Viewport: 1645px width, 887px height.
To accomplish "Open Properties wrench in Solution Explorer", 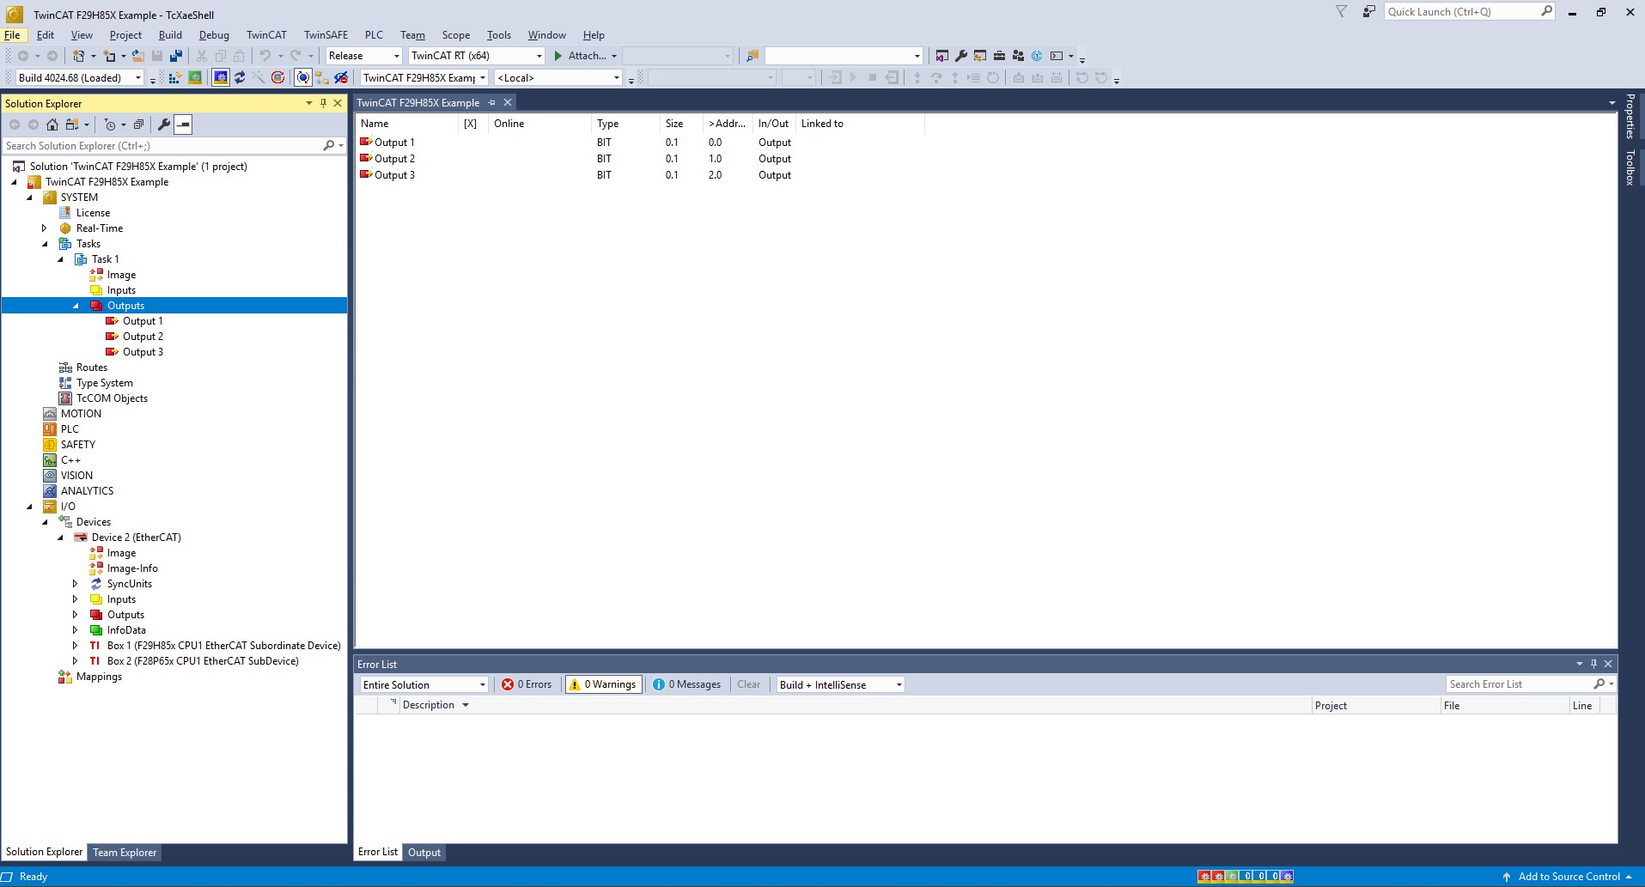I will [163, 125].
